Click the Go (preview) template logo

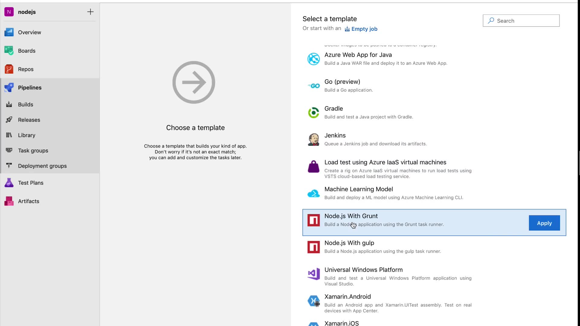[x=314, y=86]
